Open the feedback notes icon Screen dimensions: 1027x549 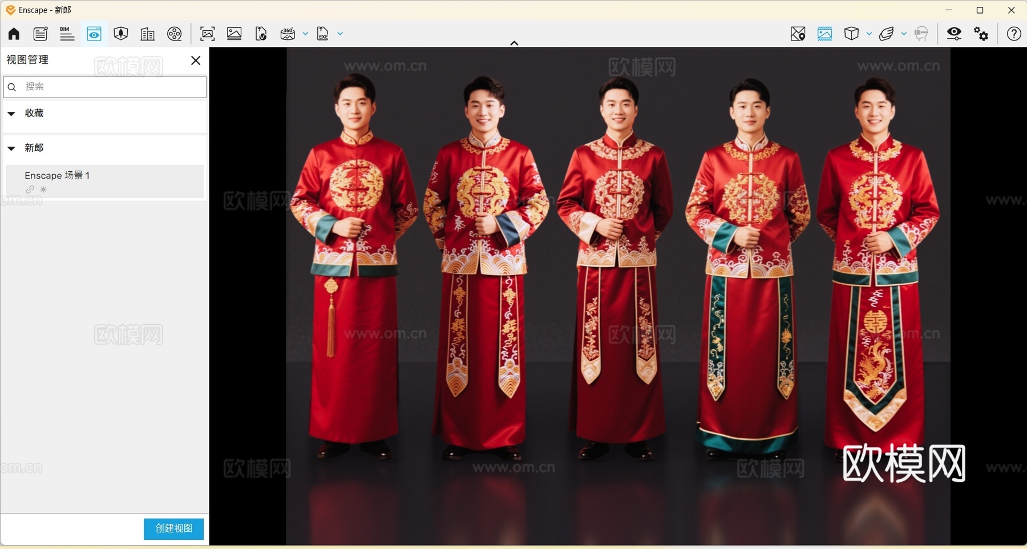tap(41, 34)
